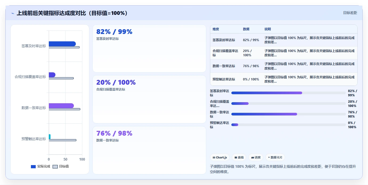Click the blue 签署及时率达标 bar in the chart
The image size is (368, 185).
pyautogui.click(x=62, y=44)
